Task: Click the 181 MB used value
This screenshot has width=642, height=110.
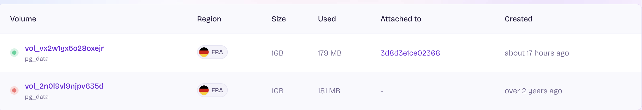Action: click(x=329, y=91)
